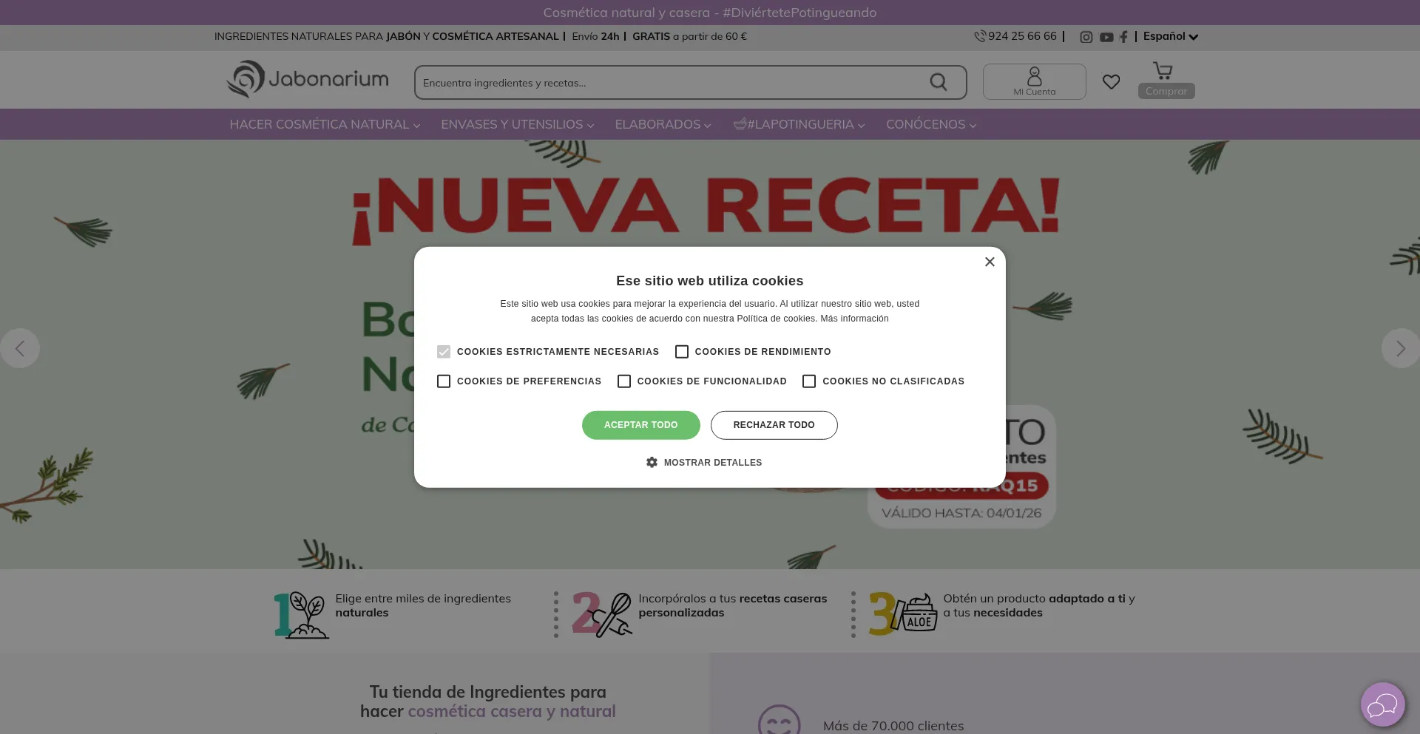Check Cookies de Preferencias box
The height and width of the screenshot is (734, 1420).
(444, 381)
